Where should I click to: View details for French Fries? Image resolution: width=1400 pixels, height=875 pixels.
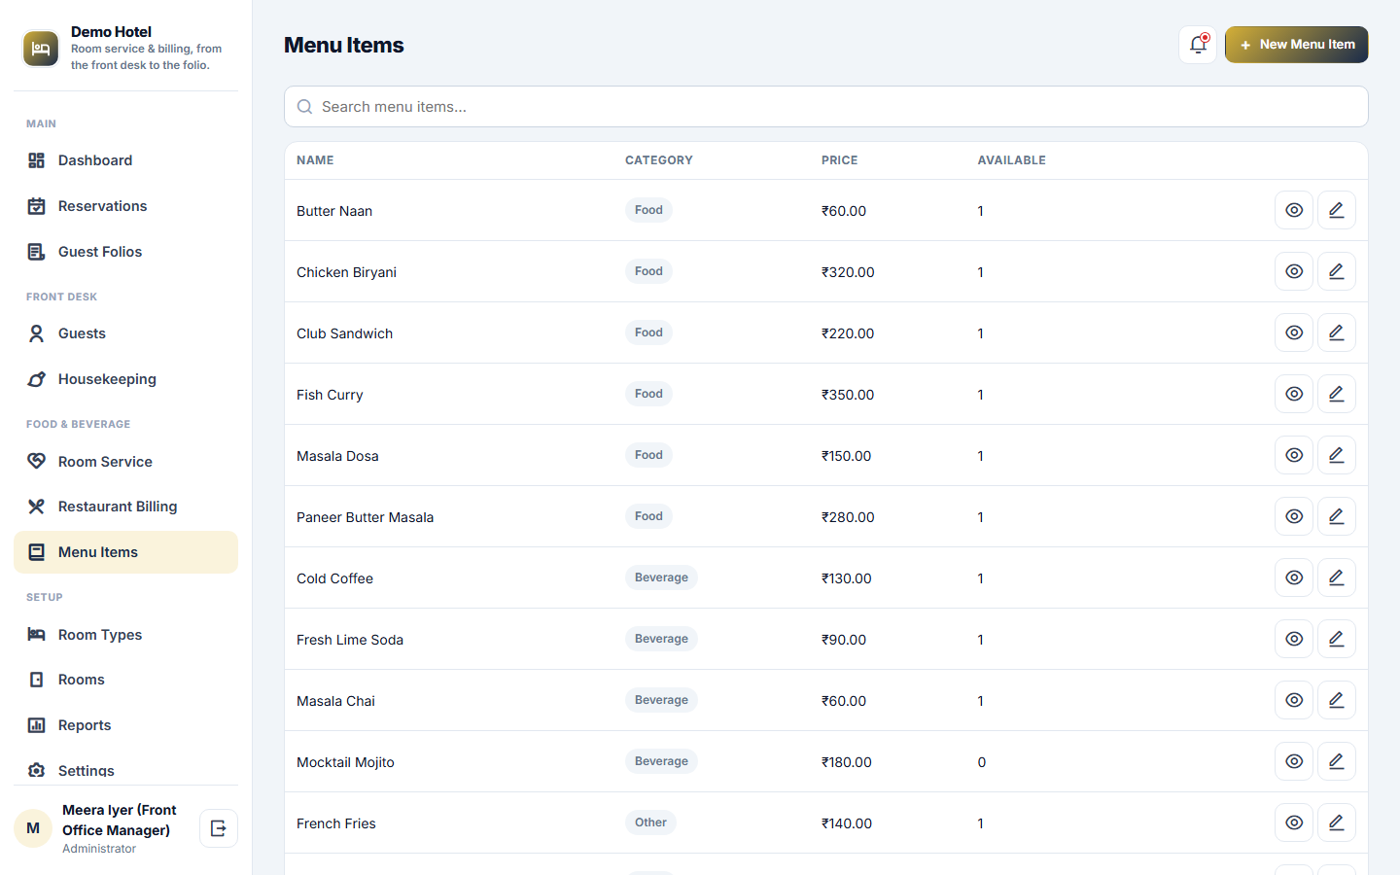(x=1294, y=822)
